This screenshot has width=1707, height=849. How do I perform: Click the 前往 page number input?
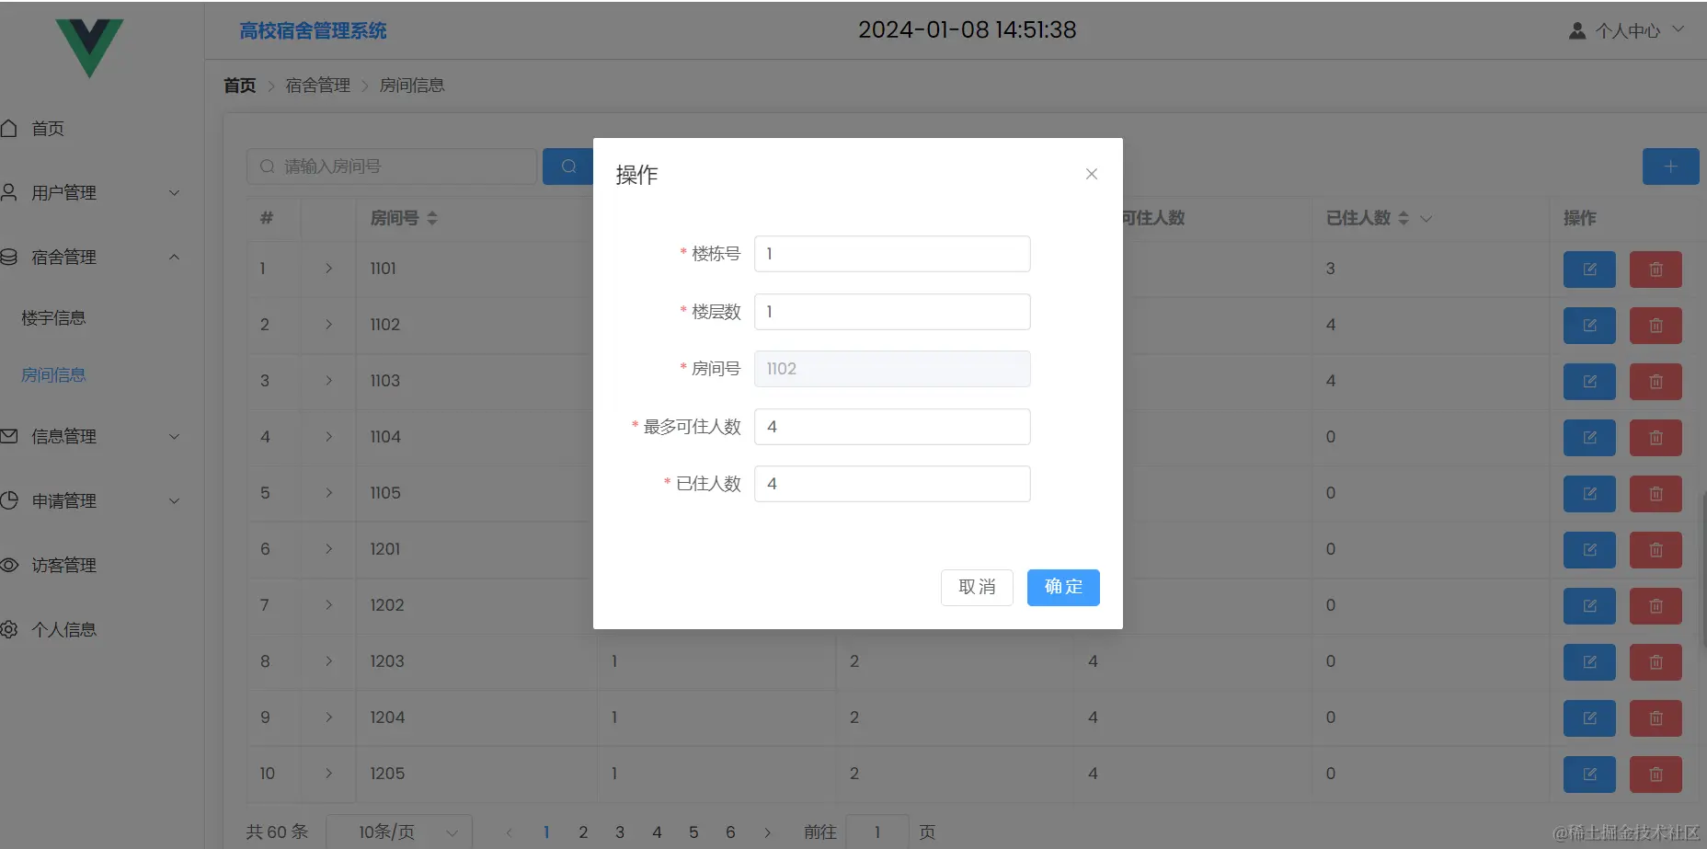click(x=877, y=832)
